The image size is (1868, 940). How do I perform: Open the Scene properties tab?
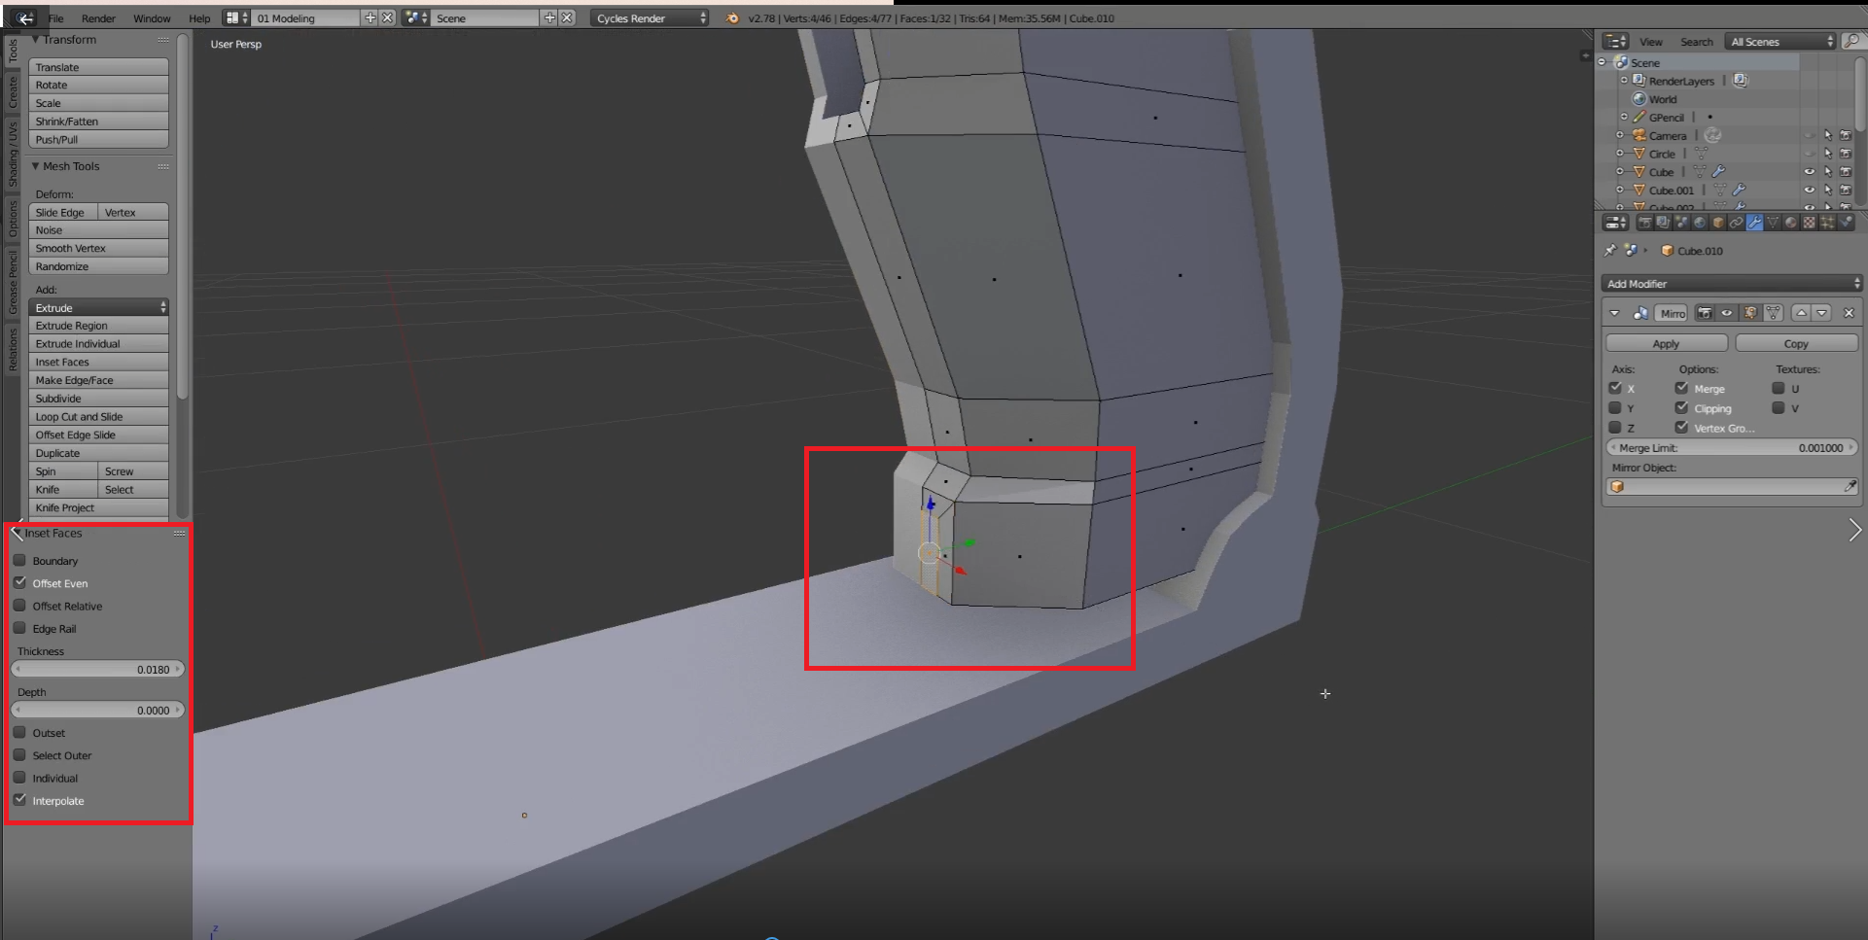pyautogui.click(x=1681, y=223)
